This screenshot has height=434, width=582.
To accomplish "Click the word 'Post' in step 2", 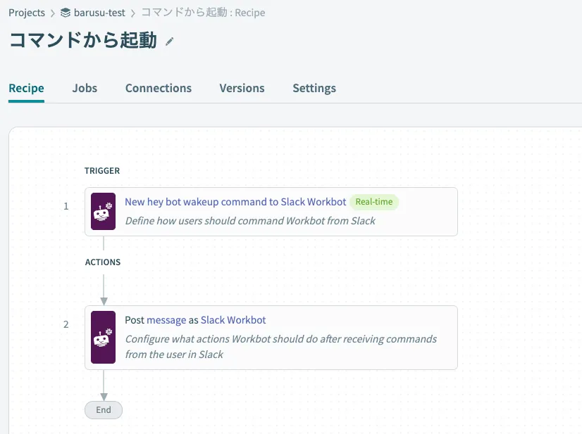I will pos(135,320).
